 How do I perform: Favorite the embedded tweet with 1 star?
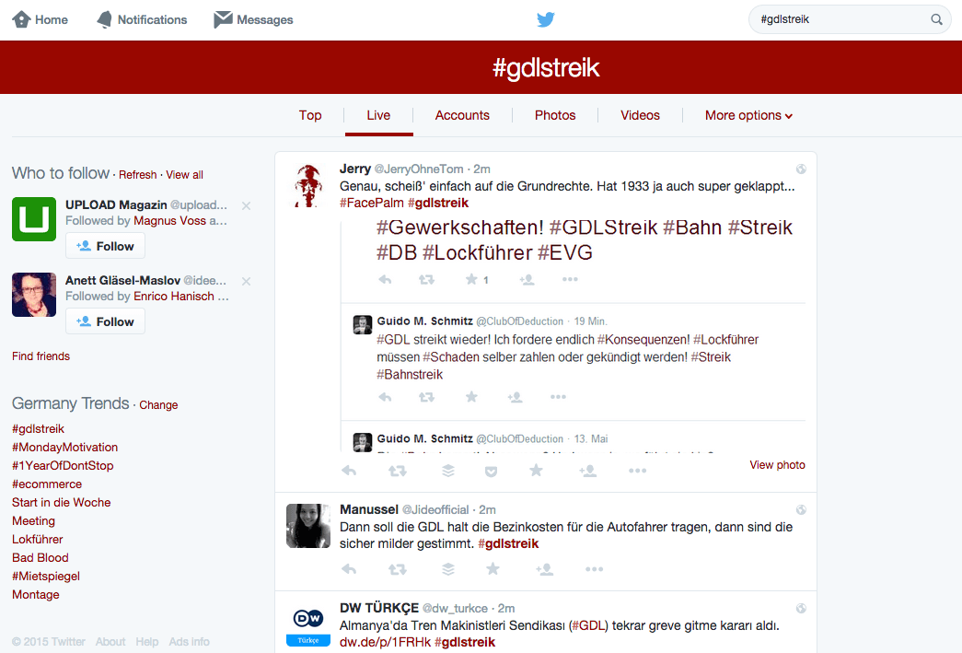click(x=471, y=280)
